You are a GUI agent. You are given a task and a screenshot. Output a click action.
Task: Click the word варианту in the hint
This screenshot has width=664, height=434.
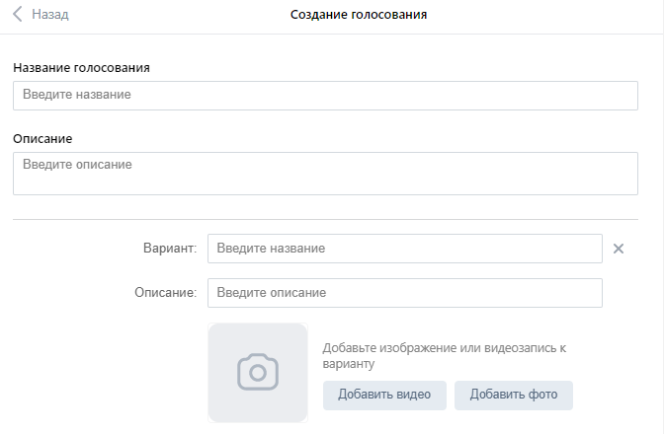[349, 364]
